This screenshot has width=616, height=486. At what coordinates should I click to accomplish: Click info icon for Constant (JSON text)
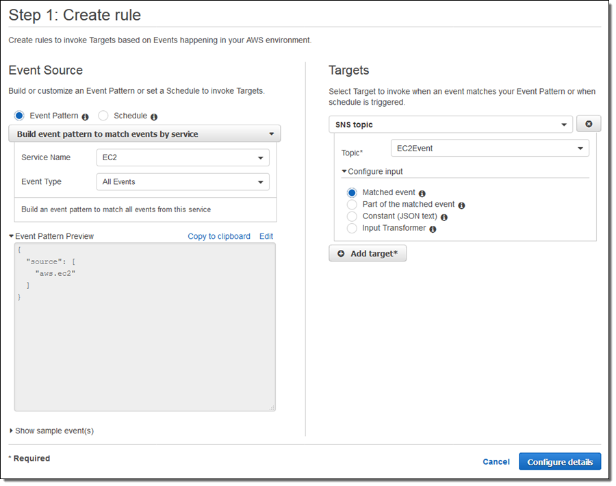[444, 218]
